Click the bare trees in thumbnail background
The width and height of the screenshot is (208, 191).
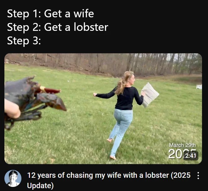click(x=103, y=64)
